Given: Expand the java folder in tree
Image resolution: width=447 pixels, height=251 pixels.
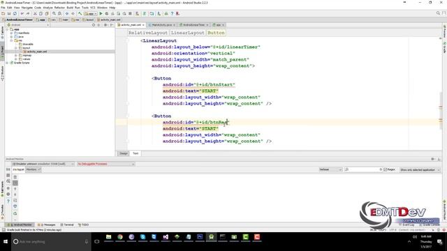Looking at the screenshot, I should [x=12, y=37].
